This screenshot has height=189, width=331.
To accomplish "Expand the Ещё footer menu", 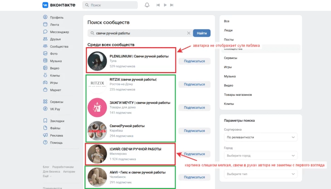I will pos(47,176).
